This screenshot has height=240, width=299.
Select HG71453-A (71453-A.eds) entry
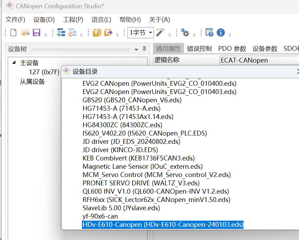(121, 109)
